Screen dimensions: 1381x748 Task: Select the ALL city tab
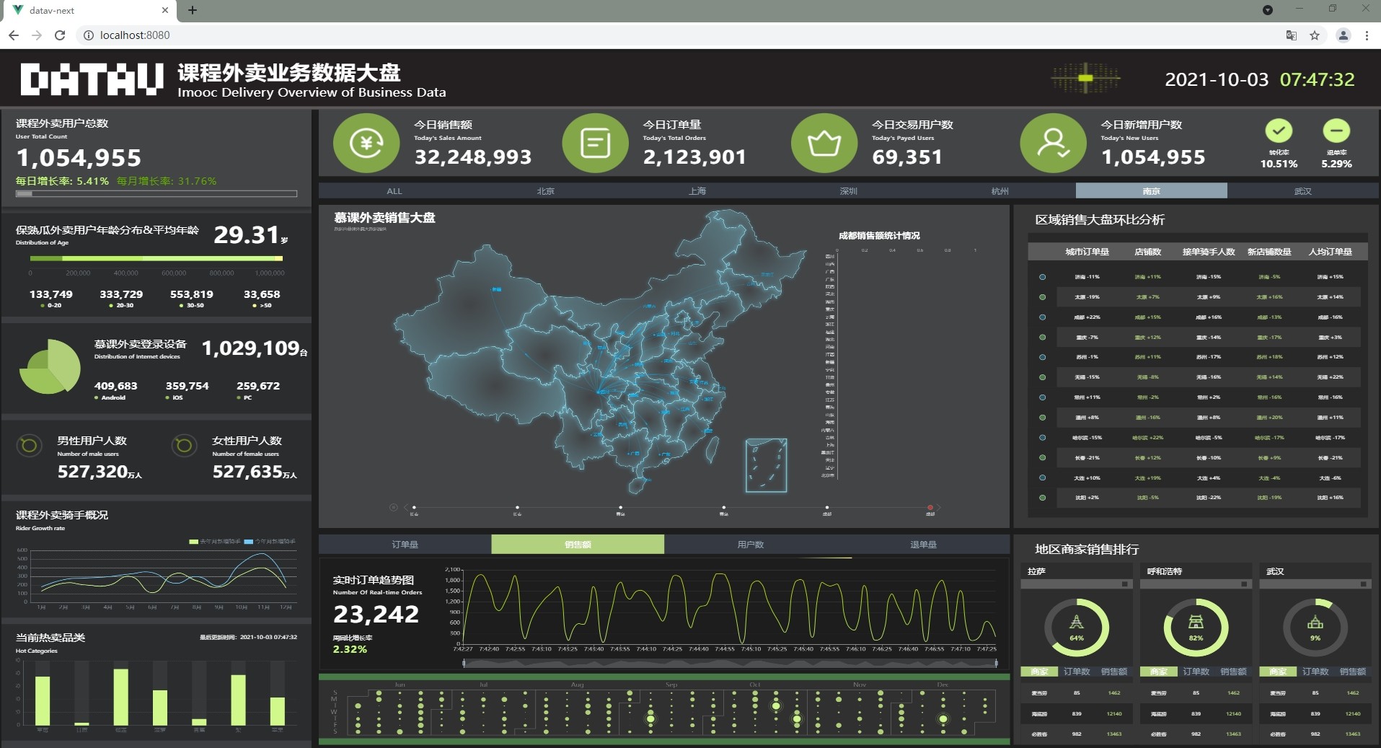394,191
